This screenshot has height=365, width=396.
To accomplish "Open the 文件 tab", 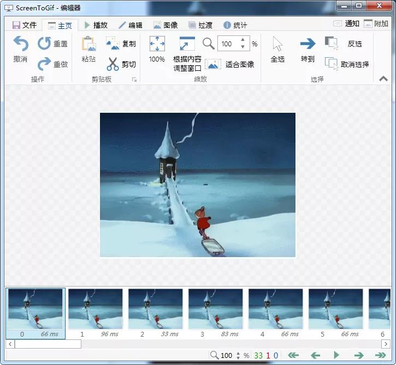I will click(25, 25).
